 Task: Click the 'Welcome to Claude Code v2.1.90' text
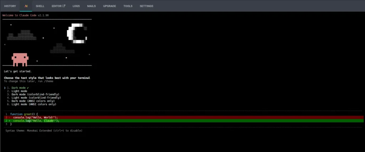coord(26,15)
